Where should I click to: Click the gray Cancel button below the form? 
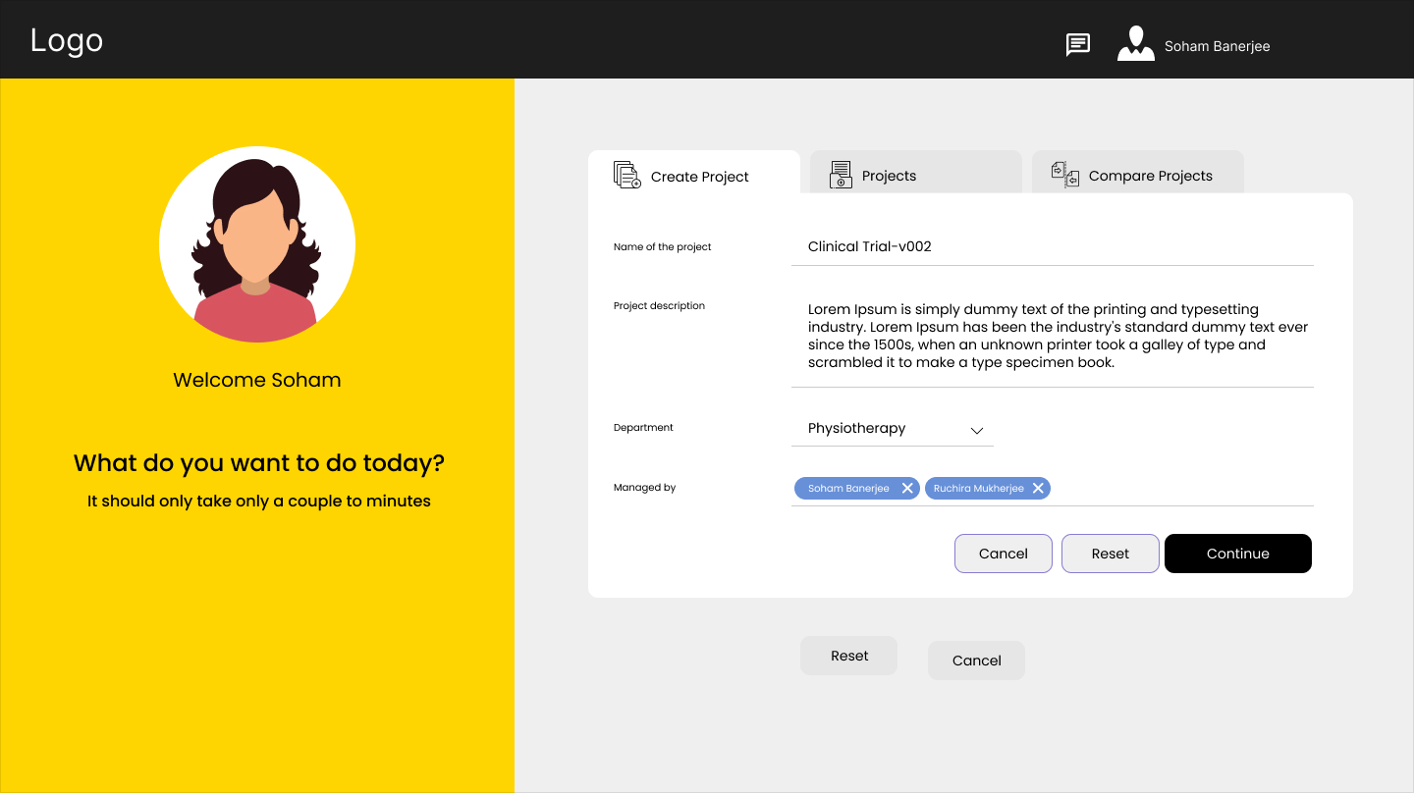976,661
